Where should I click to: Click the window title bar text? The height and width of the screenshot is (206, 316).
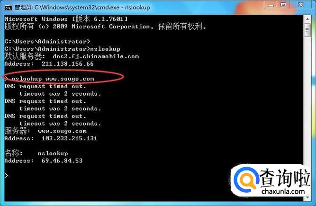pyautogui.click(x=82, y=8)
